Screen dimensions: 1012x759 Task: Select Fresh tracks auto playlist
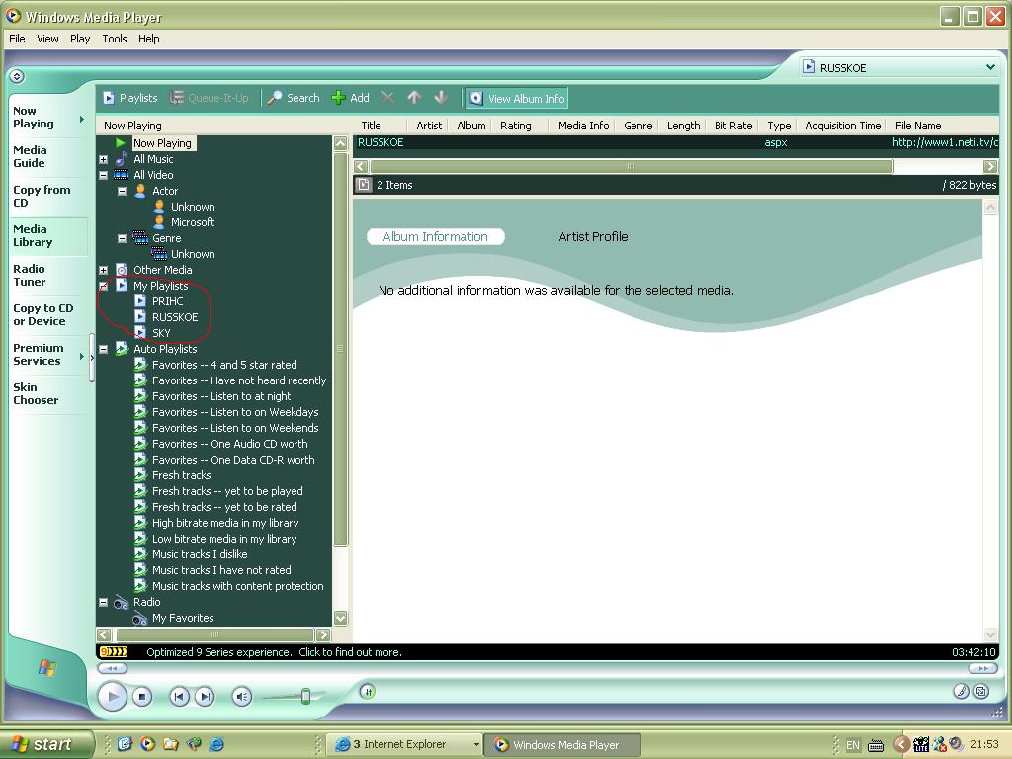coord(182,475)
